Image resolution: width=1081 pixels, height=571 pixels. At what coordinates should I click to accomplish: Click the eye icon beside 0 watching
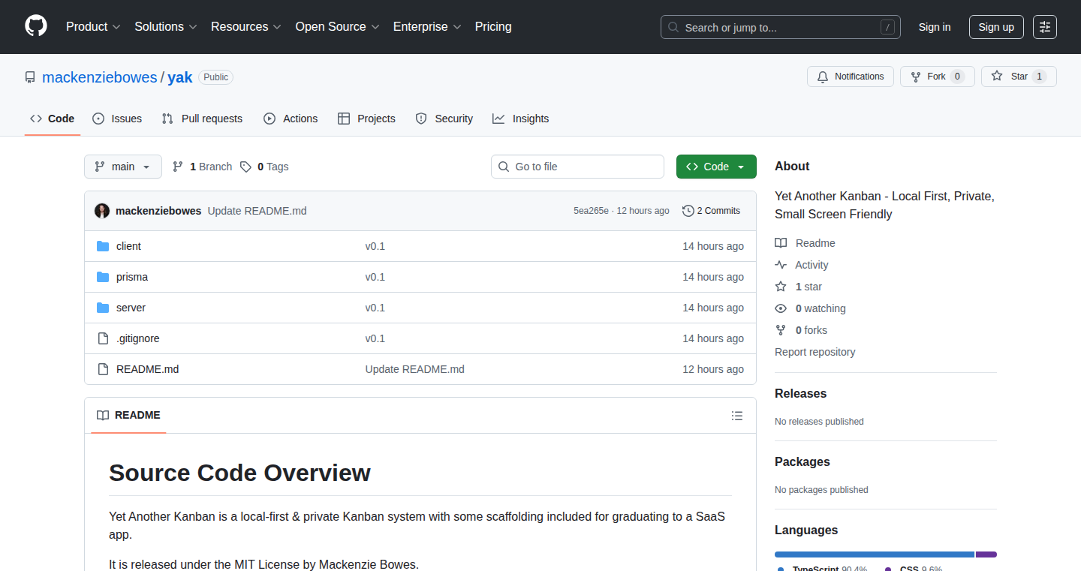click(781, 308)
